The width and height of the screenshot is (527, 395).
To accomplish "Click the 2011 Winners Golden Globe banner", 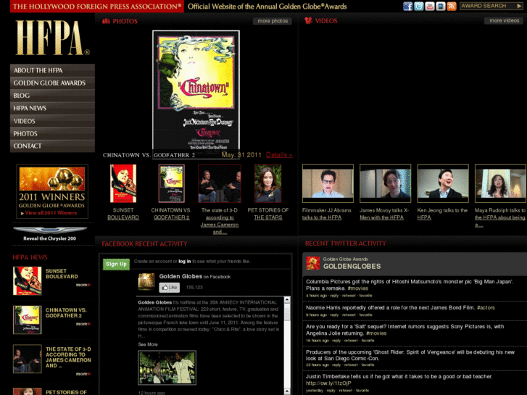I will point(52,191).
